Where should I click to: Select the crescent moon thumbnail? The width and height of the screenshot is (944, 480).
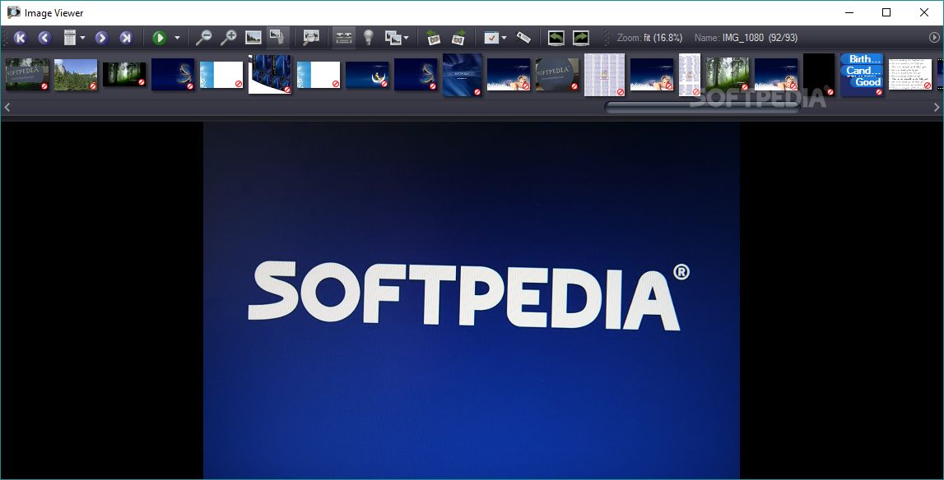click(366, 75)
